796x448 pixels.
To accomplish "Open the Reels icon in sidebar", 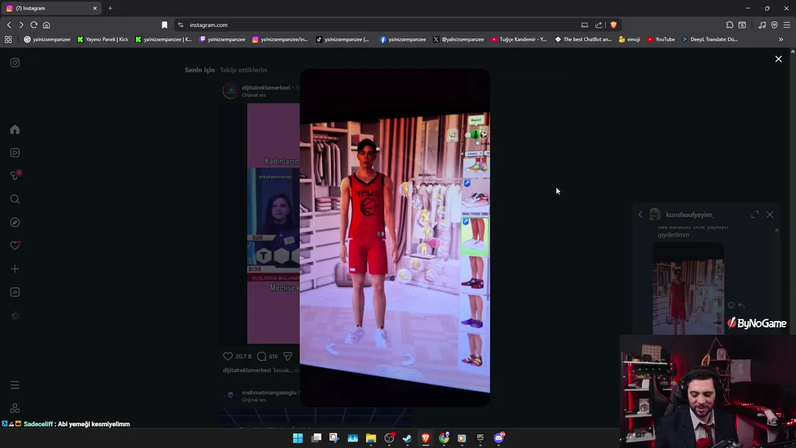I will tap(15, 152).
